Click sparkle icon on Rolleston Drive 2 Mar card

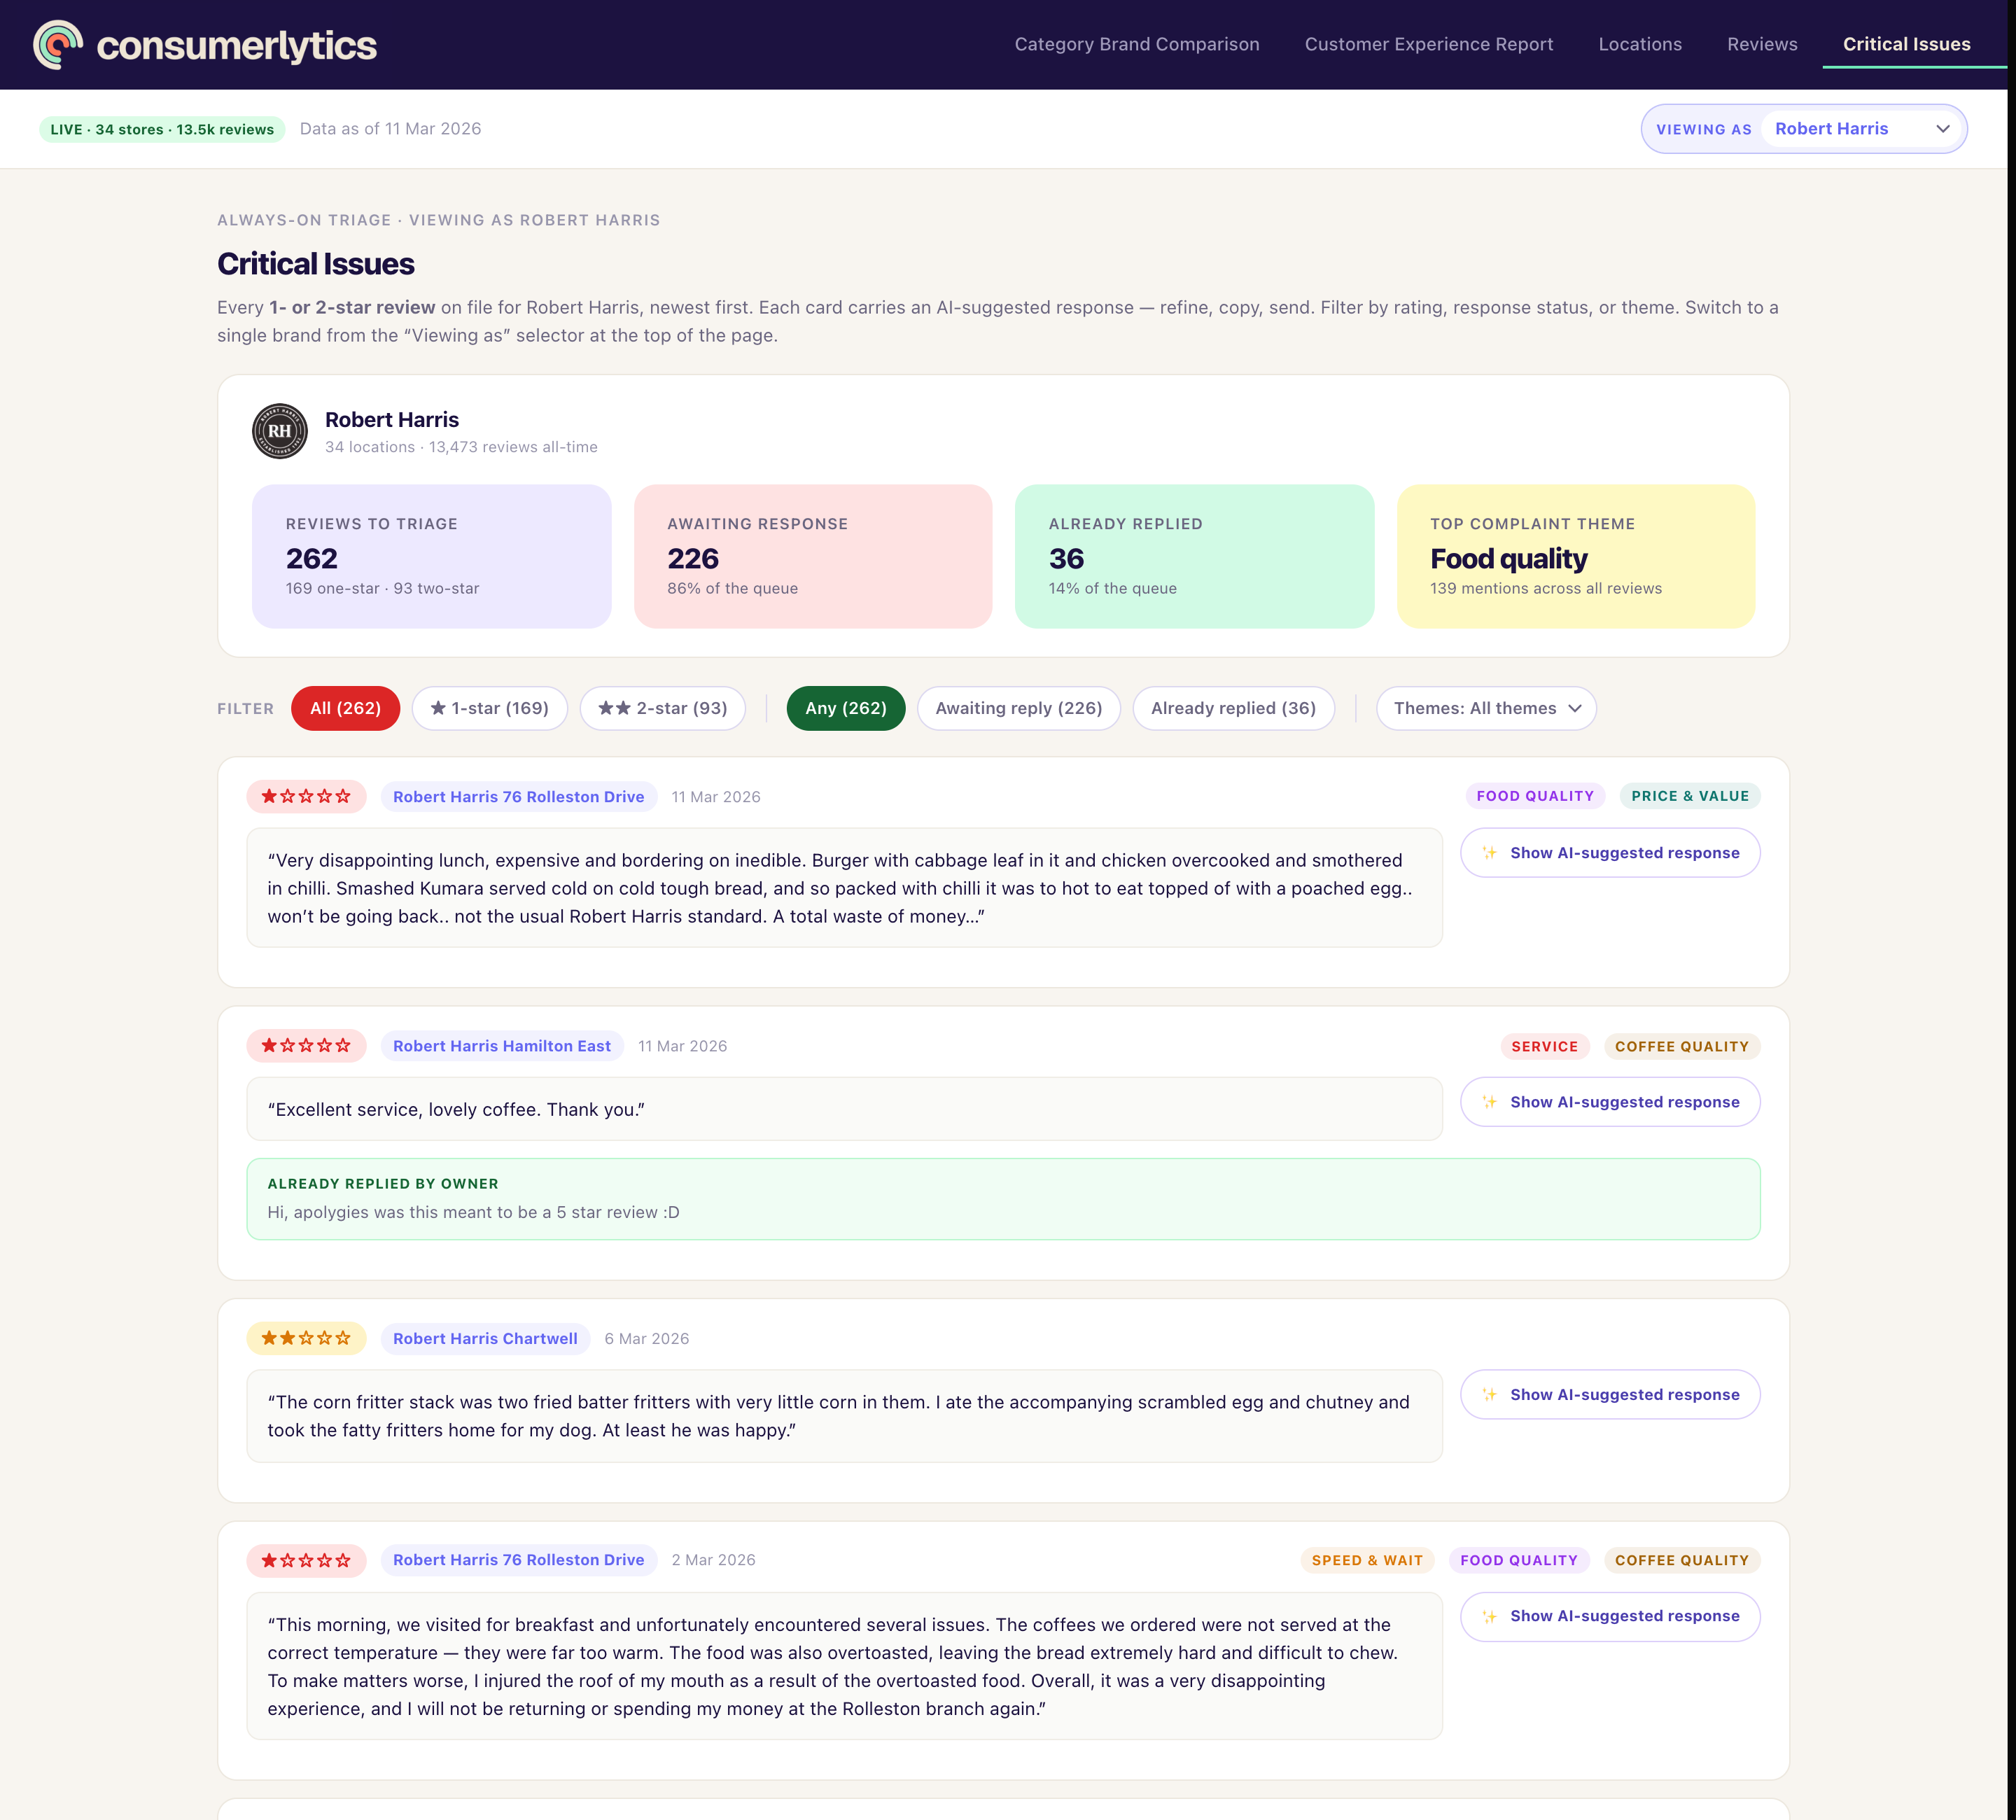1490,1616
